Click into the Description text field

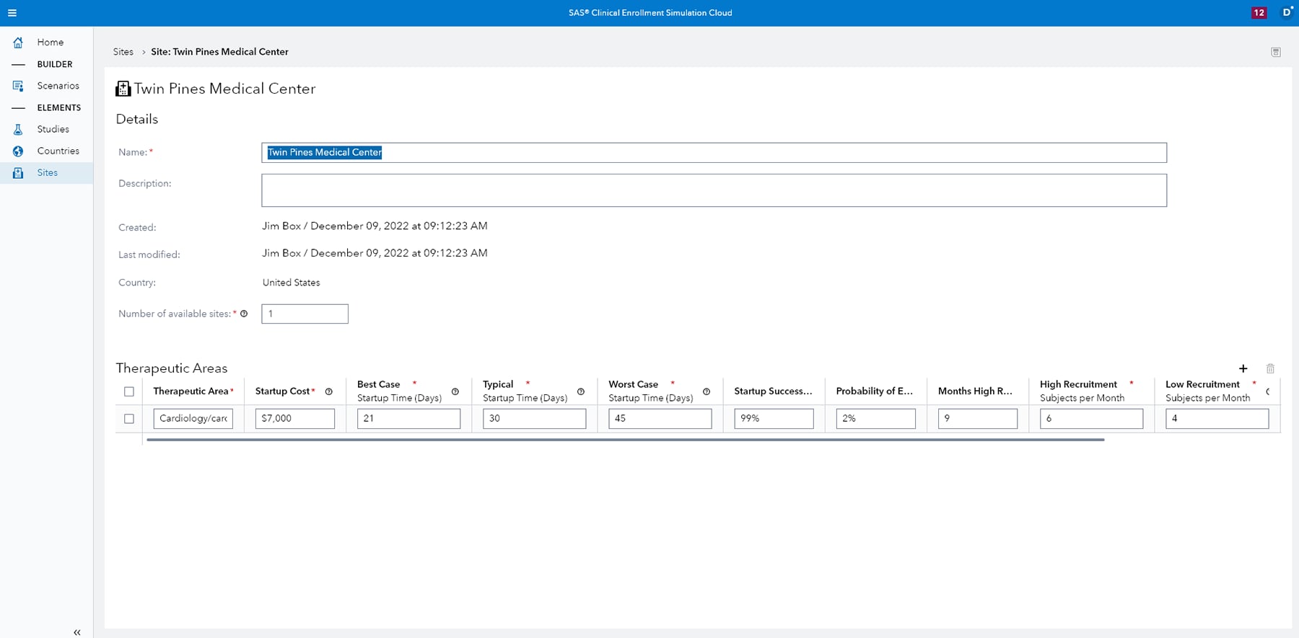click(x=713, y=190)
